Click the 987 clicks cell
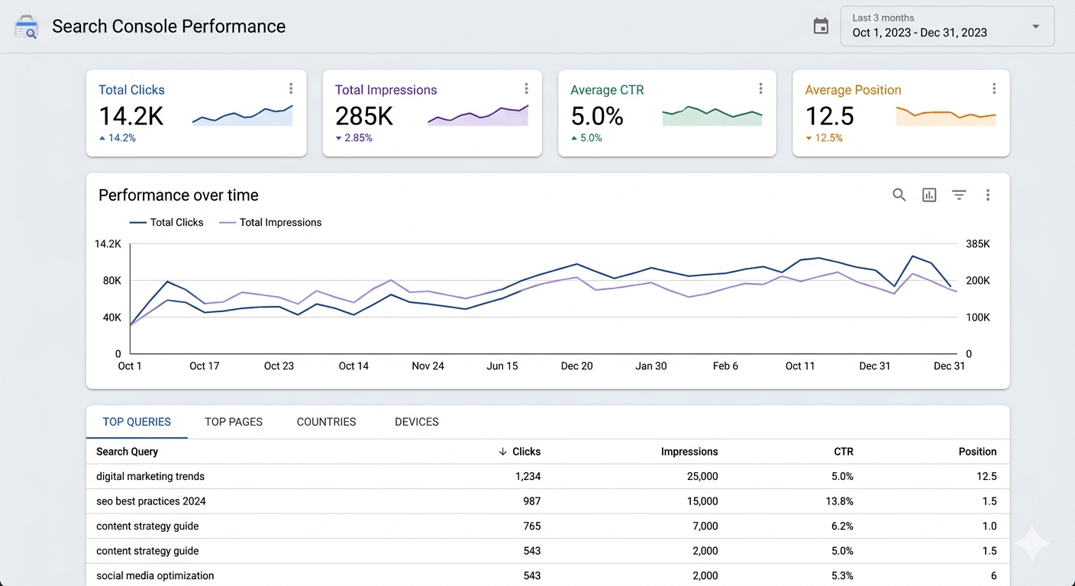Image resolution: width=1075 pixels, height=586 pixels. pyautogui.click(x=531, y=501)
